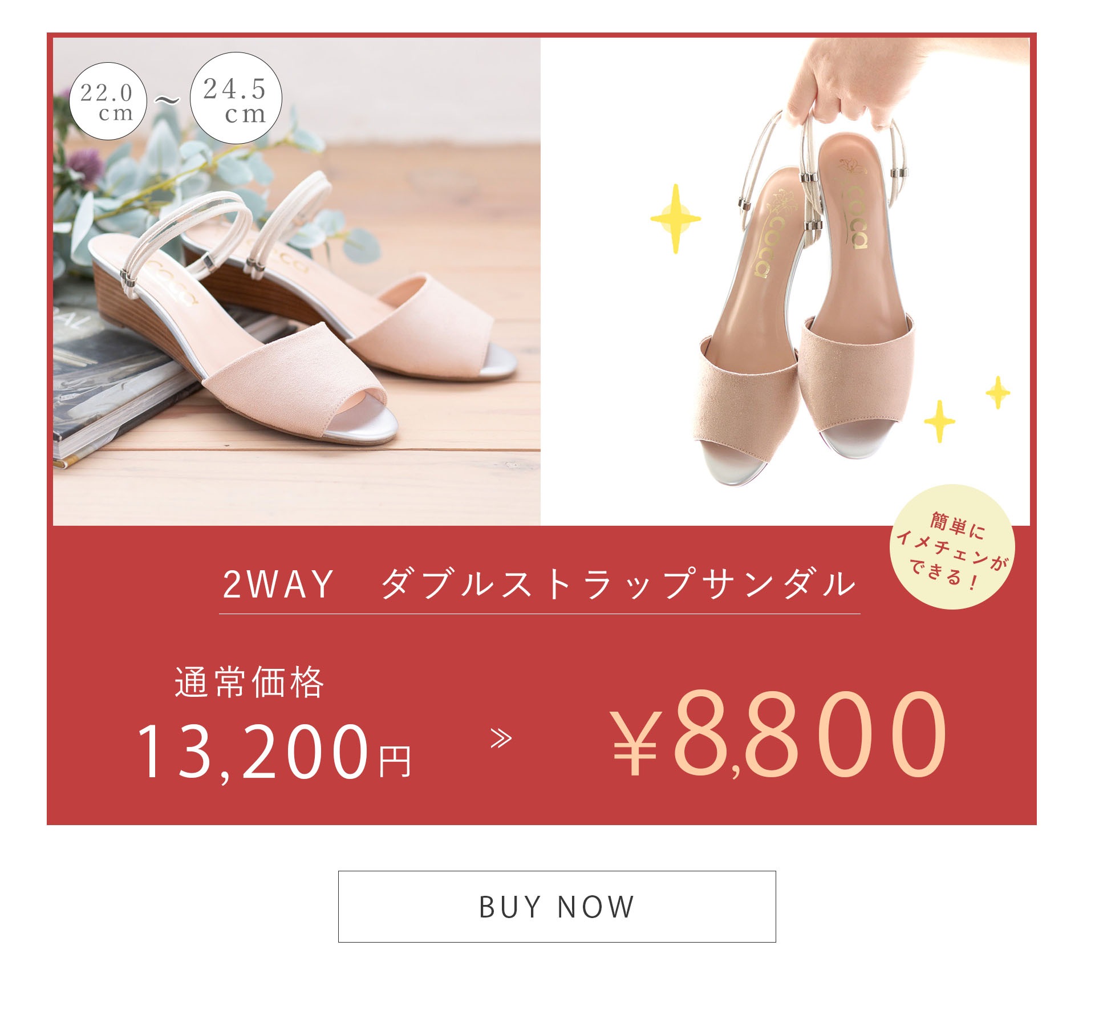Open the hand-held sandals photo
The width and height of the screenshot is (1095, 1023).
pos(785,281)
